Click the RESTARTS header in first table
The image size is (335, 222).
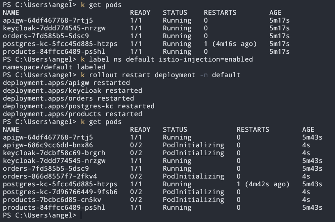click(220, 12)
